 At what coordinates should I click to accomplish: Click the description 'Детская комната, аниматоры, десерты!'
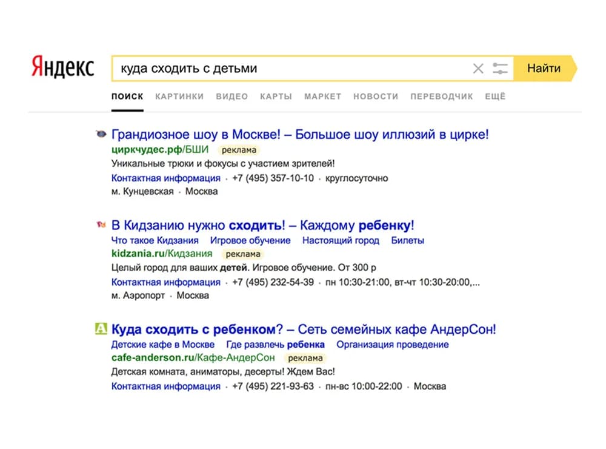tap(198, 371)
